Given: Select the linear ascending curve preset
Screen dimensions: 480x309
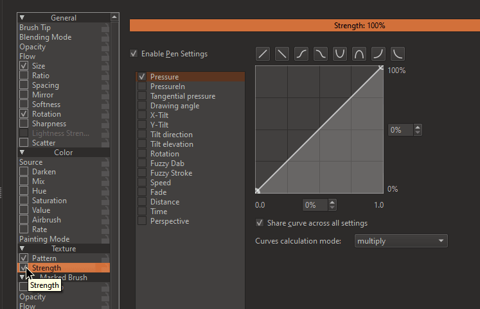Looking at the screenshot, I should (263, 54).
